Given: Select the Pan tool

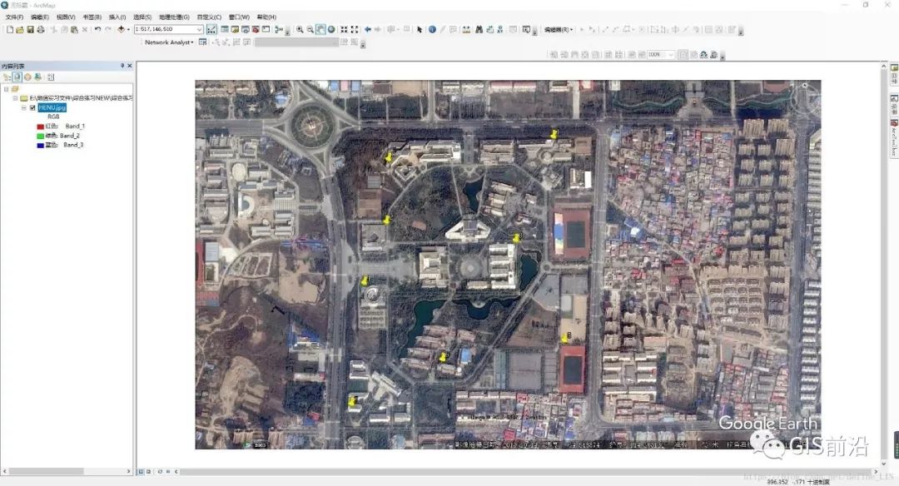Looking at the screenshot, I should pos(319,29).
